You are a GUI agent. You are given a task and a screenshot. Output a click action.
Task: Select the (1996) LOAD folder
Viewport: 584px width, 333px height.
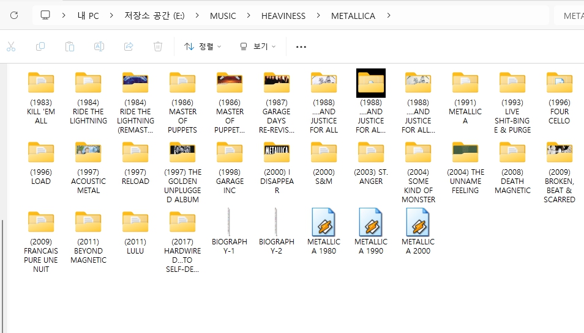click(x=41, y=164)
